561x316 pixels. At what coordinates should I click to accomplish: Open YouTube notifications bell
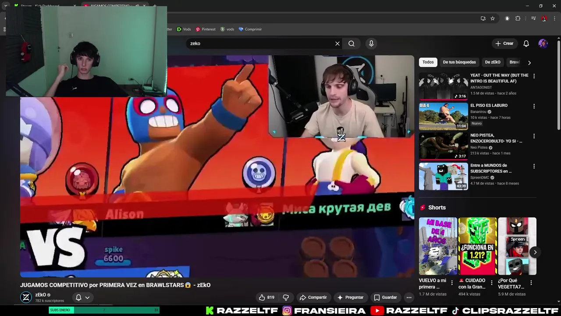click(526, 43)
